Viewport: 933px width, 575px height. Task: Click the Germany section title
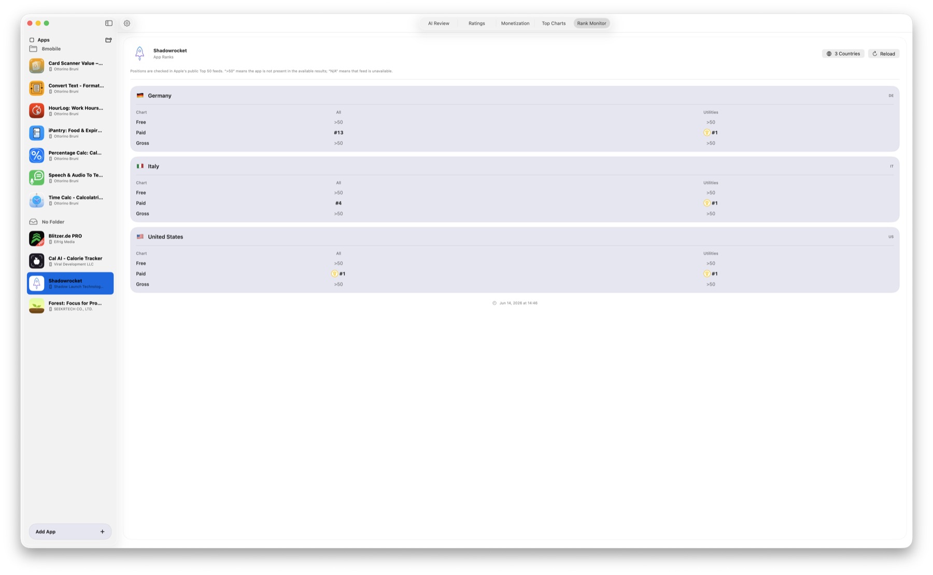click(x=160, y=96)
